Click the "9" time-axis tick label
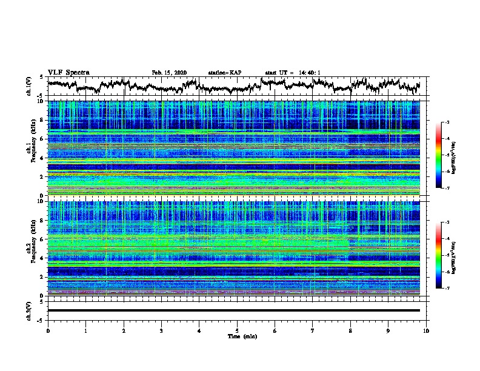The image size is (480, 371). pyautogui.click(x=388, y=330)
